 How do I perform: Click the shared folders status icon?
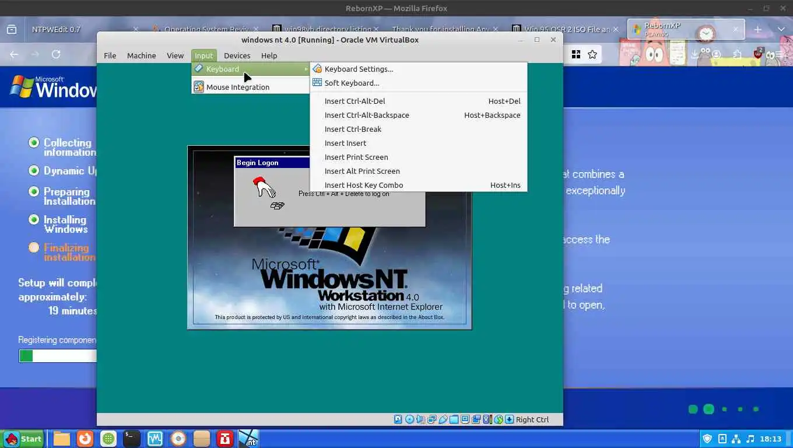tap(454, 419)
